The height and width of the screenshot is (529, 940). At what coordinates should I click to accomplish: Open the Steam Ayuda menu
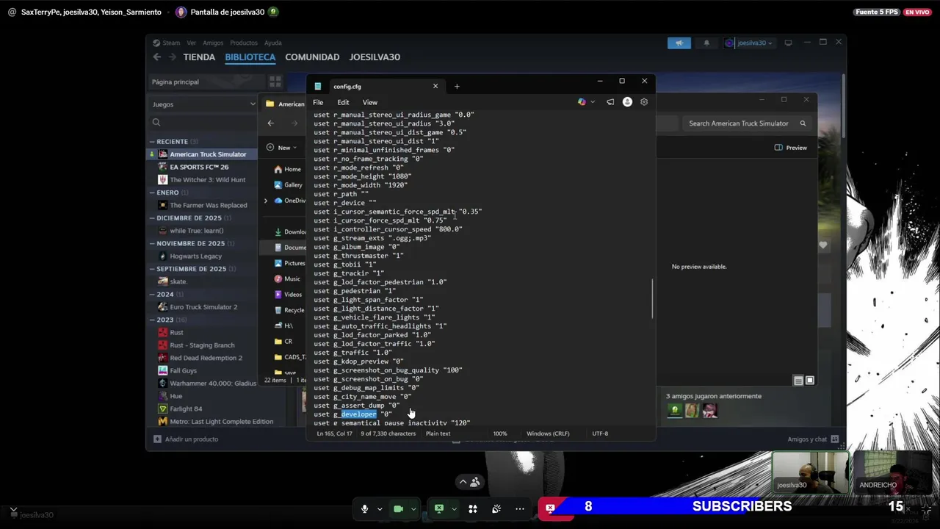point(272,43)
